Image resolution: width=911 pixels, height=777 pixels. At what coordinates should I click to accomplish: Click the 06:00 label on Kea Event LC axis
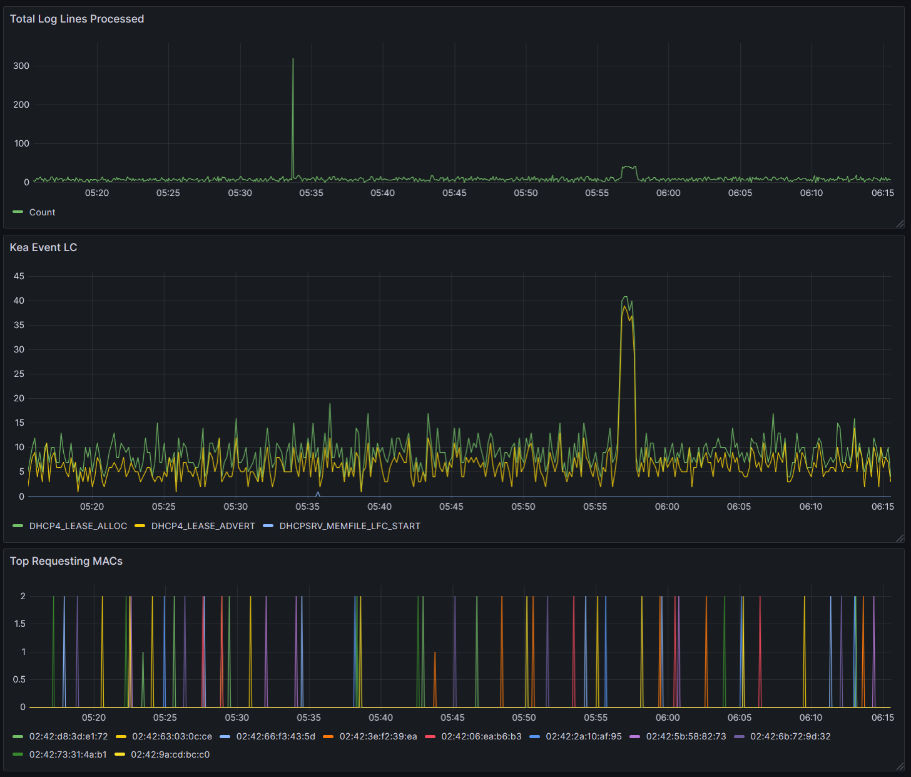pos(667,507)
